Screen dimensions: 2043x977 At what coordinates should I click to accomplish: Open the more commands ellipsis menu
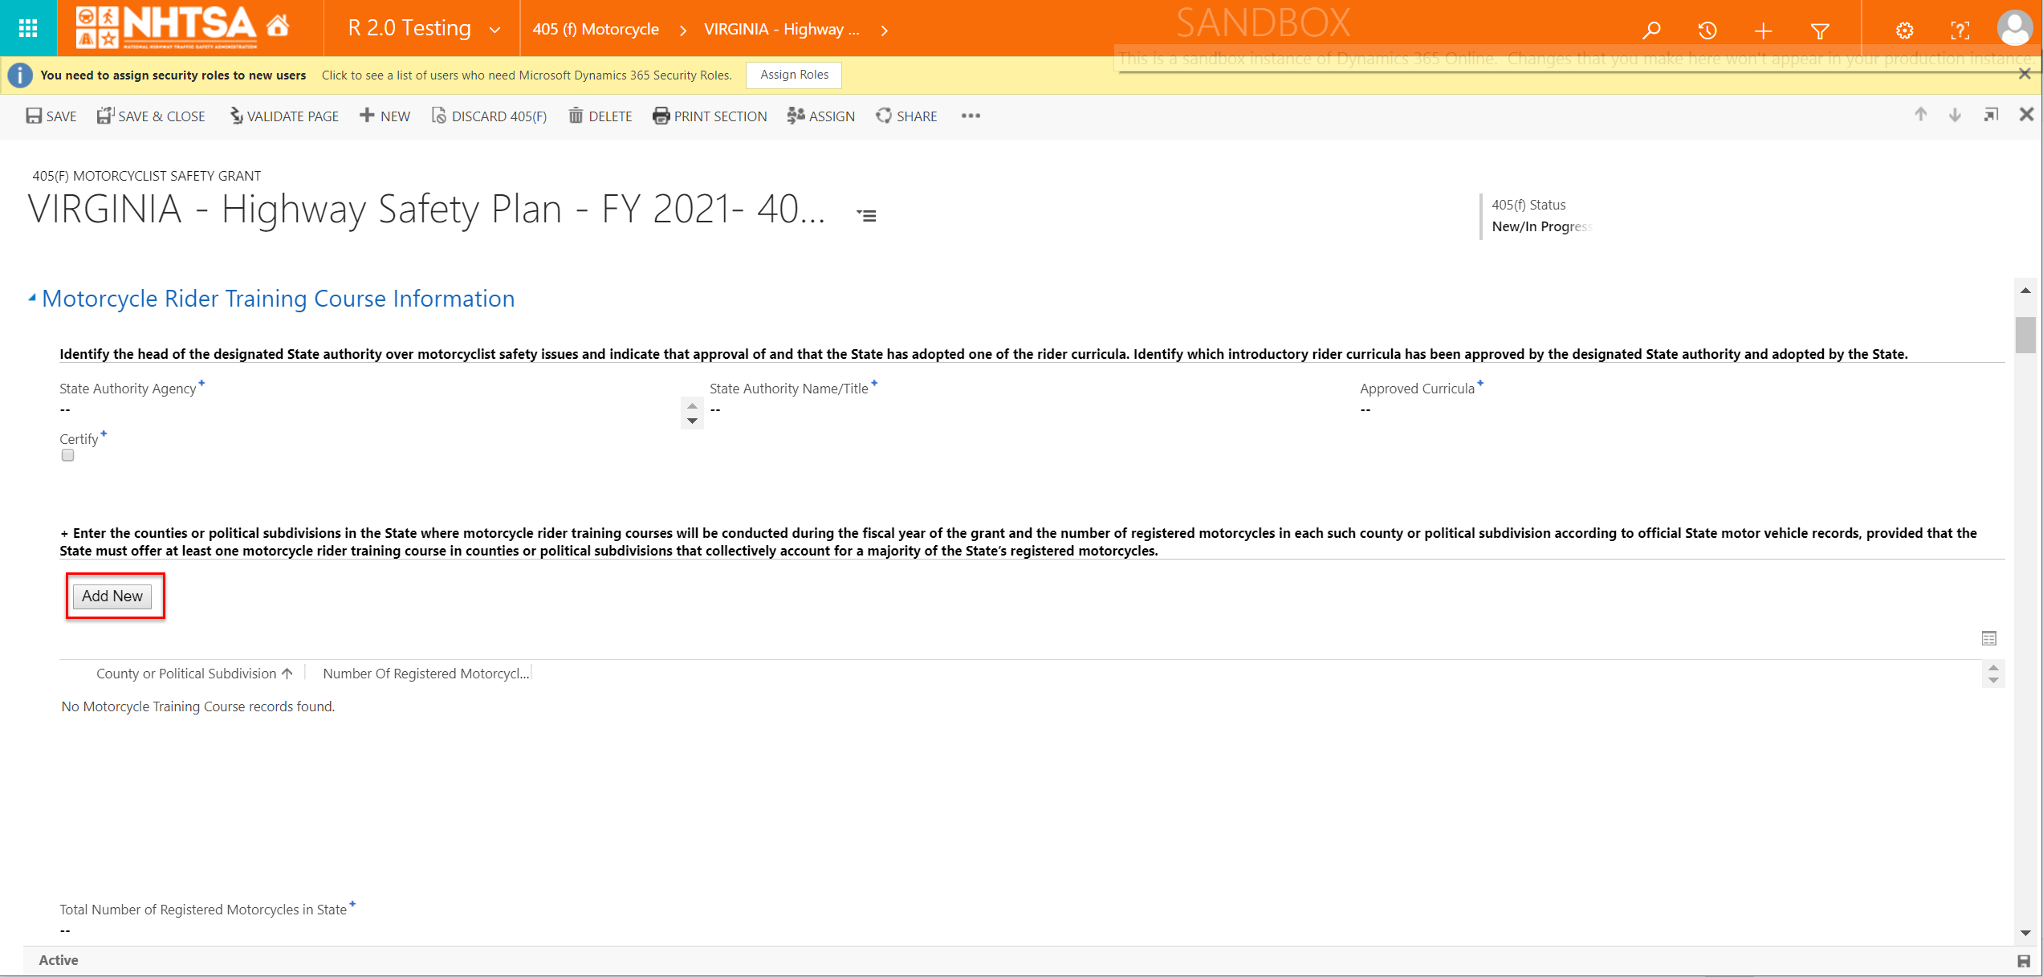click(971, 116)
